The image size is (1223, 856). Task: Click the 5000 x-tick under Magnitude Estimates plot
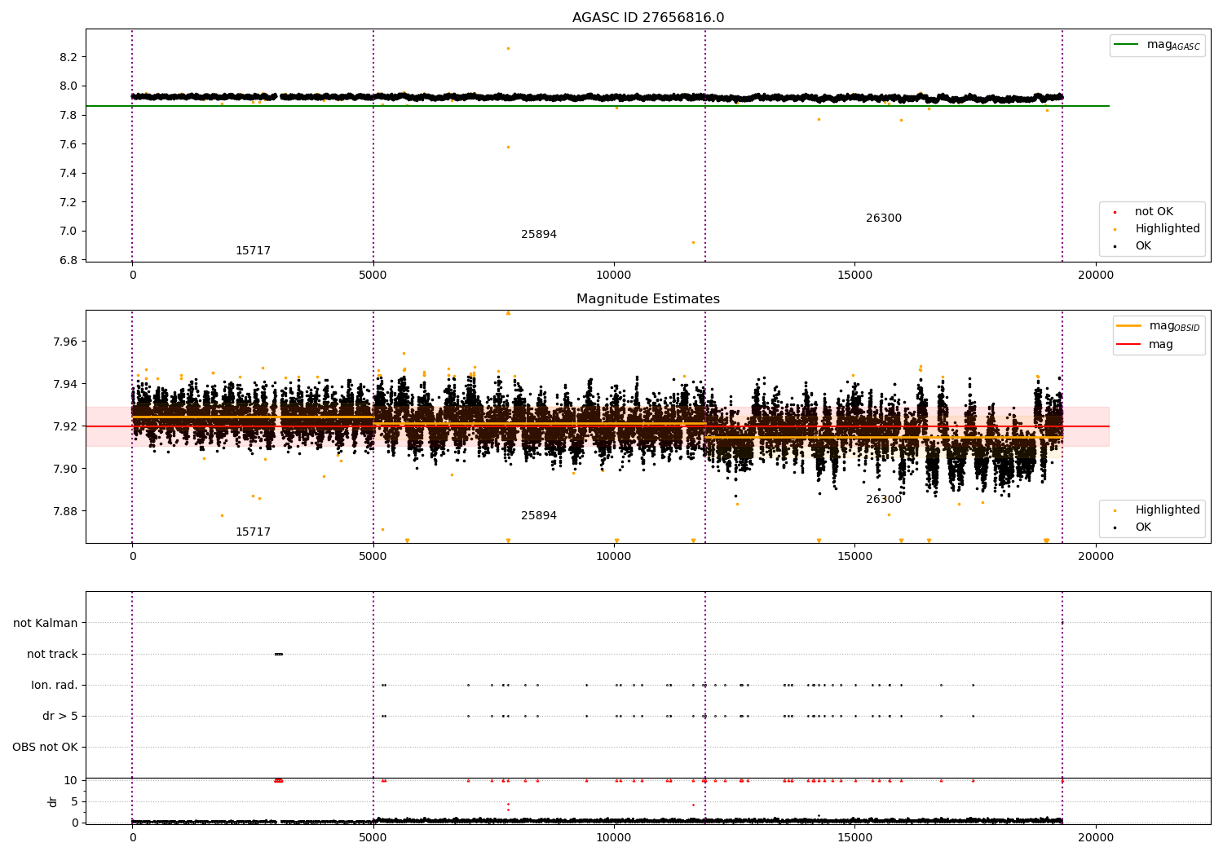click(x=373, y=557)
